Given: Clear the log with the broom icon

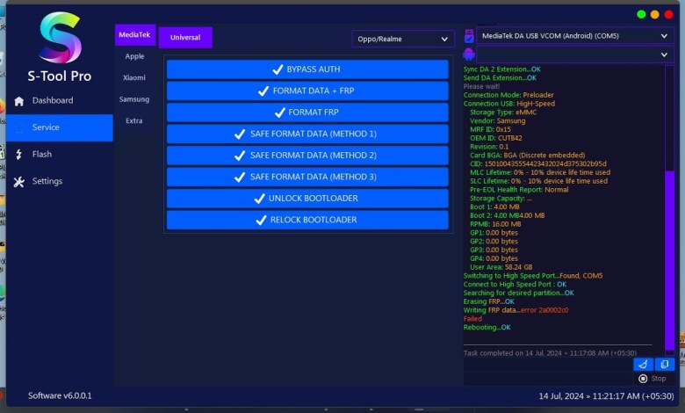Looking at the screenshot, I should tap(643, 364).
